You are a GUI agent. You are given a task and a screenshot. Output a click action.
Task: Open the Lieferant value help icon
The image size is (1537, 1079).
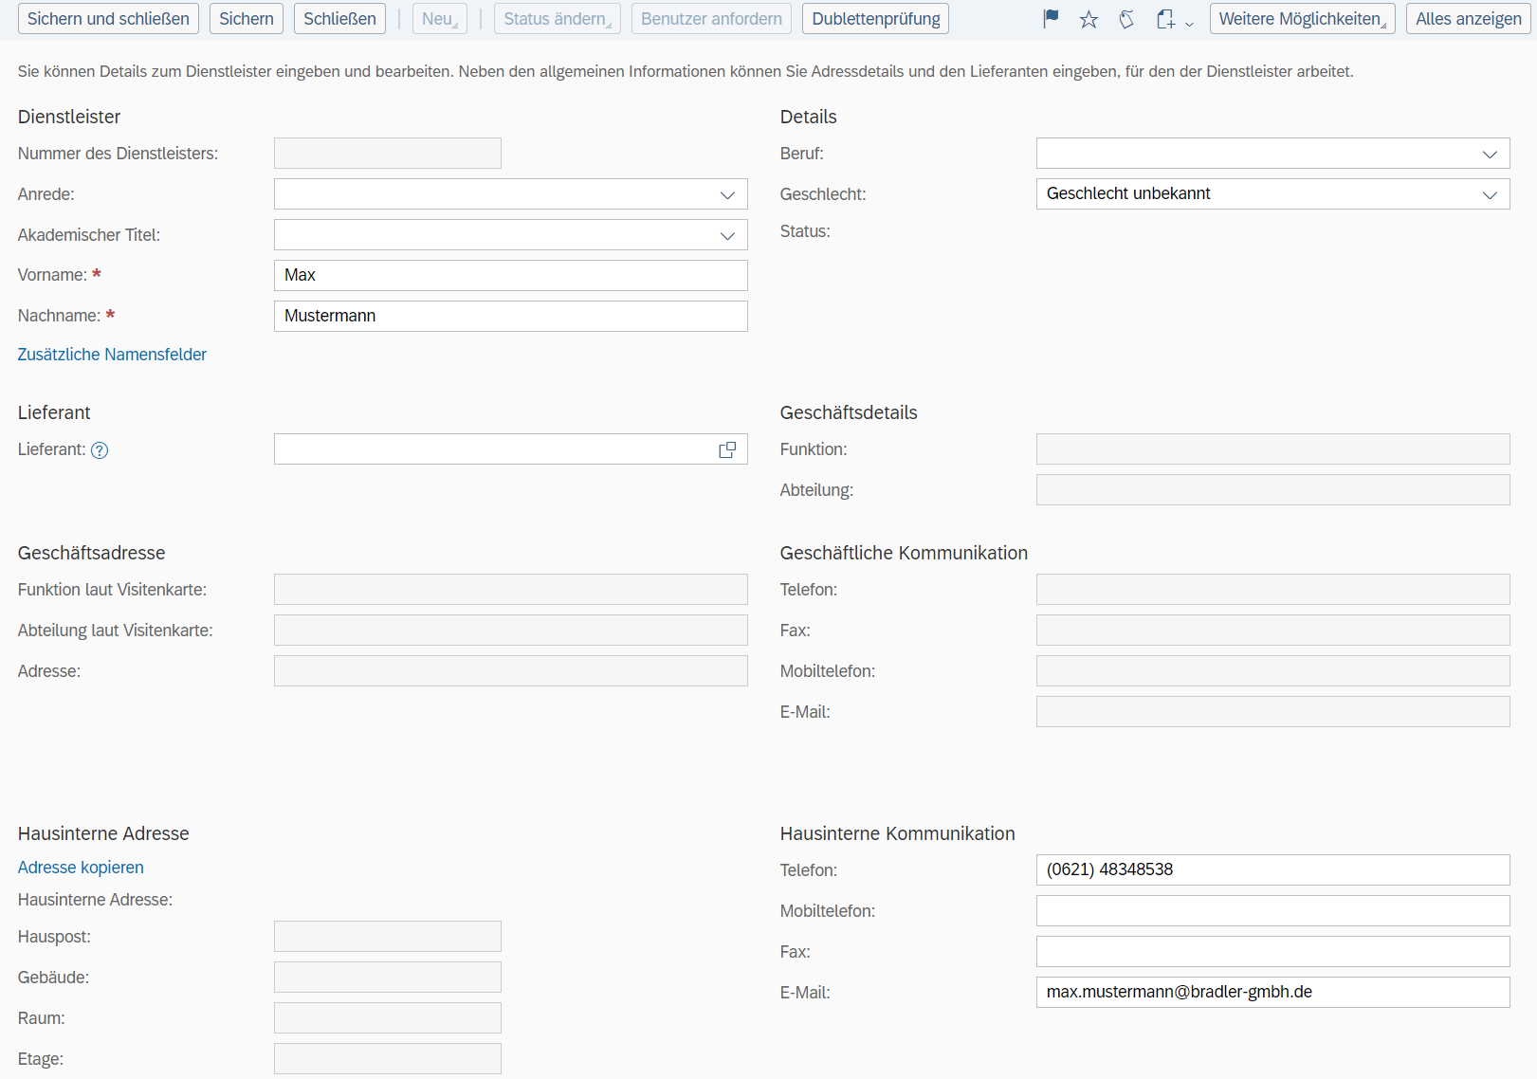[x=727, y=449]
